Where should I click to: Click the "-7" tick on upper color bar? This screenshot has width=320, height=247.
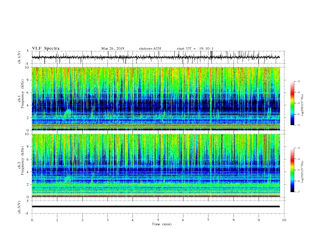pos(298,125)
